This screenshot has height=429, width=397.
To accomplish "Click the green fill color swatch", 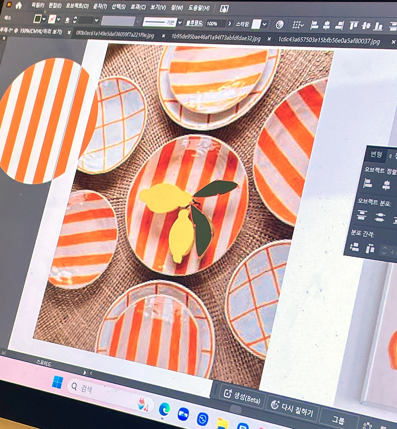I will (37, 19).
